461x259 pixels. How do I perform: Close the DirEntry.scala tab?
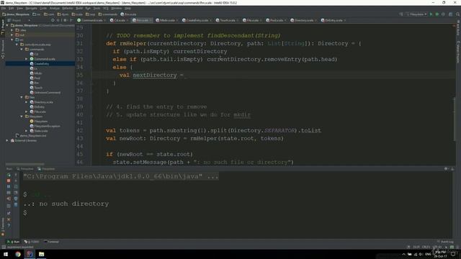pos(344,20)
